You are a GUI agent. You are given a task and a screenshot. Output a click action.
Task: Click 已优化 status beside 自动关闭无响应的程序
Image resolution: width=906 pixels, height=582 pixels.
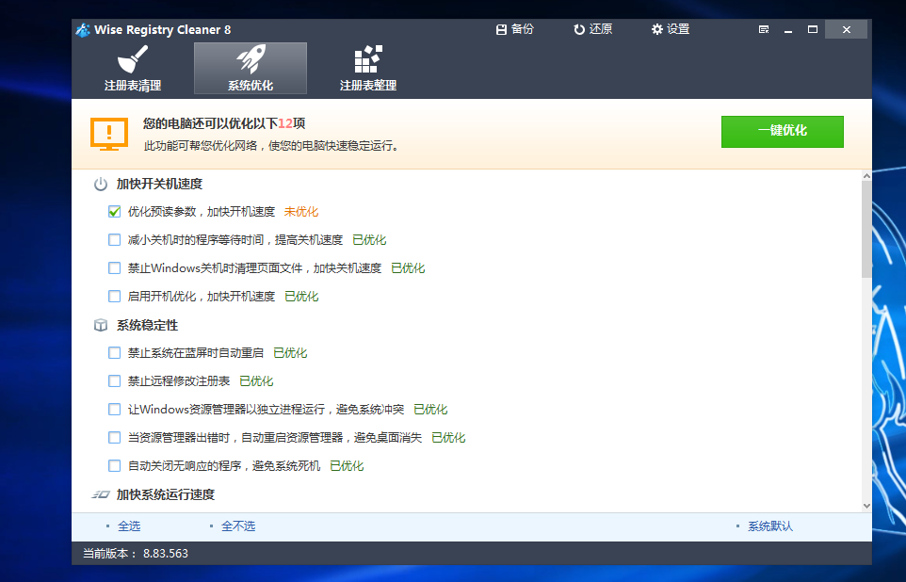click(347, 466)
